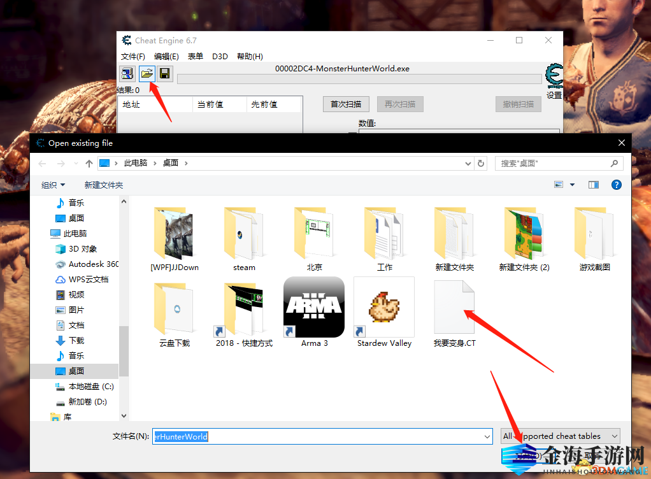Click 桌面 in the address breadcrumb
651x479 pixels.
point(171,163)
